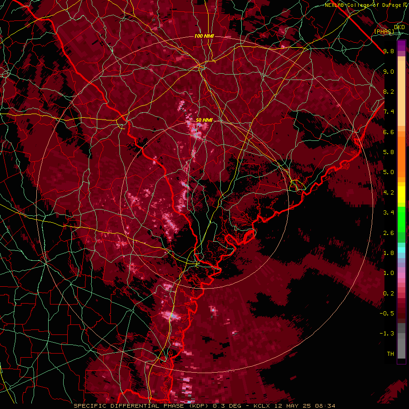Select the 6.6 scale value
409x409 pixels.
[389, 132]
